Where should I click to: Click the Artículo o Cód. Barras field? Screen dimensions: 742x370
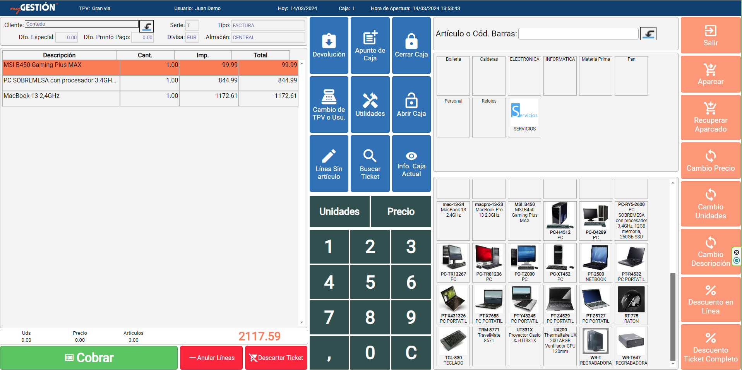pyautogui.click(x=578, y=34)
